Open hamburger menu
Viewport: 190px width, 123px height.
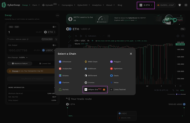186,5
